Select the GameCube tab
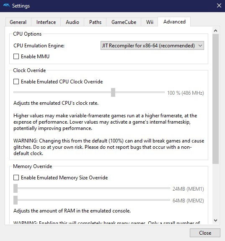The width and height of the screenshot is (225, 241). pos(124,22)
